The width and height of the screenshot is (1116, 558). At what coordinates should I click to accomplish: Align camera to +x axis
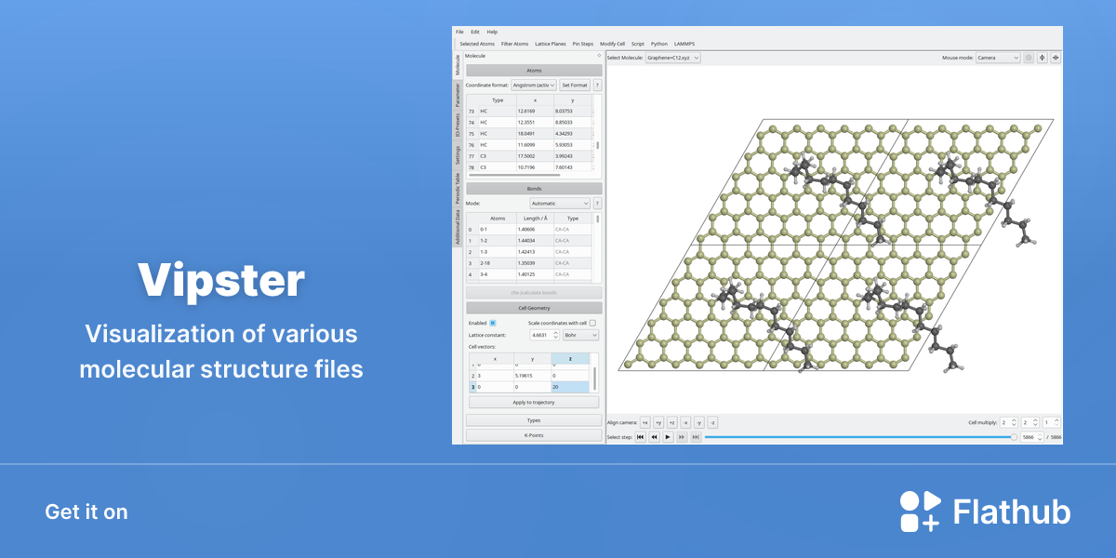pyautogui.click(x=644, y=422)
